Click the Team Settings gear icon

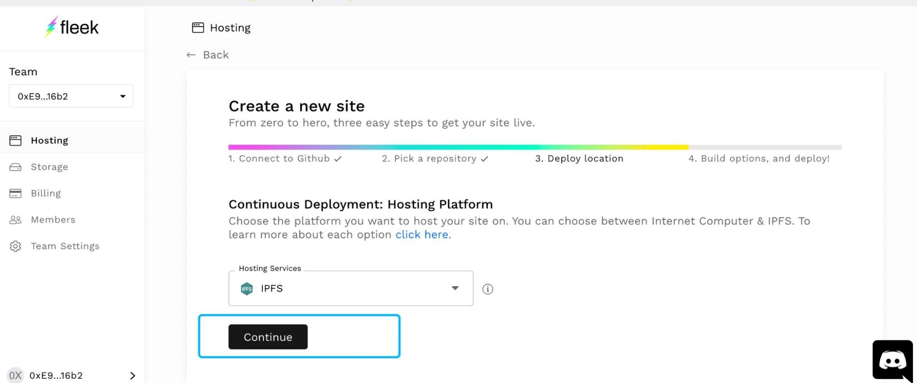pos(15,246)
